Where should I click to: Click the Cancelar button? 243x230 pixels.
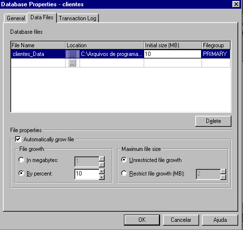click(181, 220)
